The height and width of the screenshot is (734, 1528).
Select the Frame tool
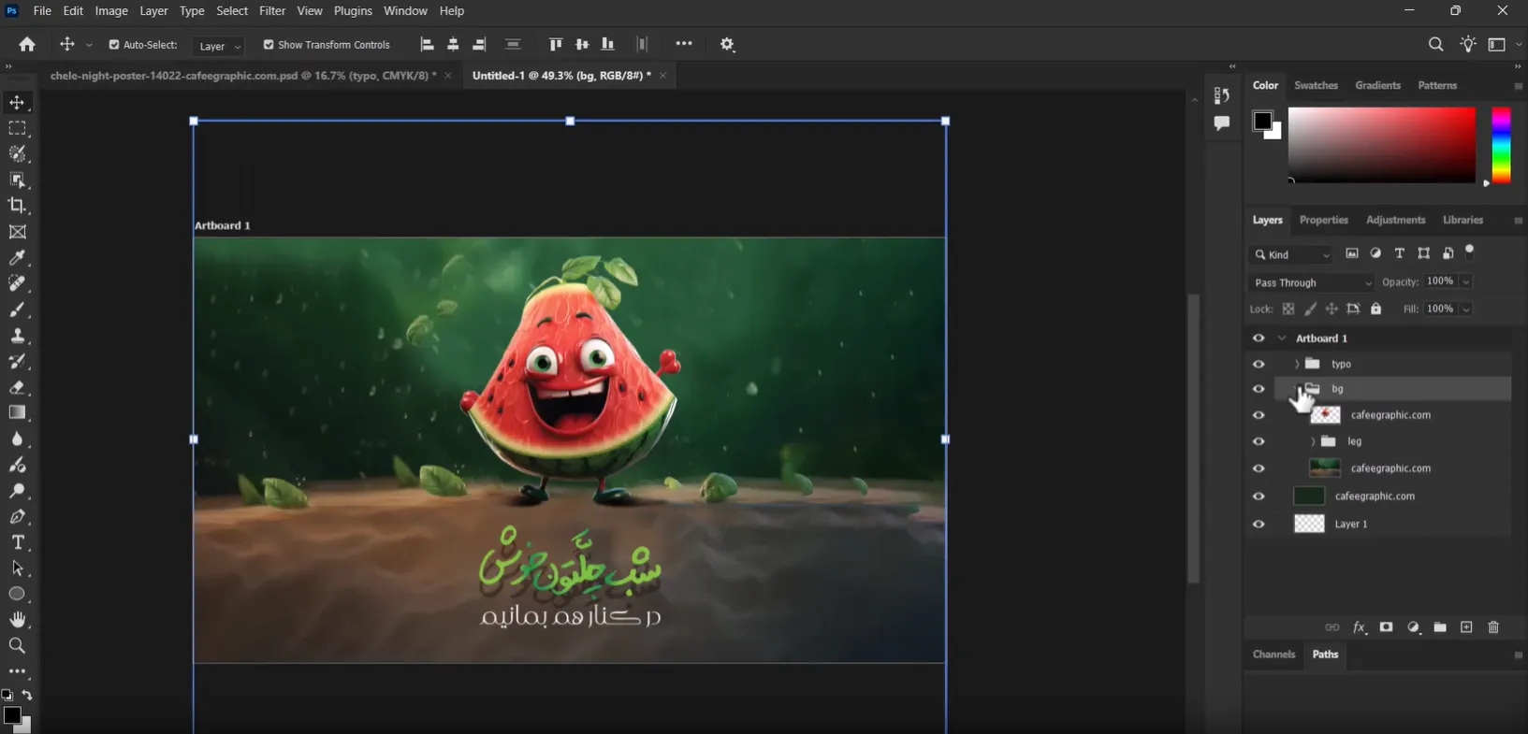[17, 232]
